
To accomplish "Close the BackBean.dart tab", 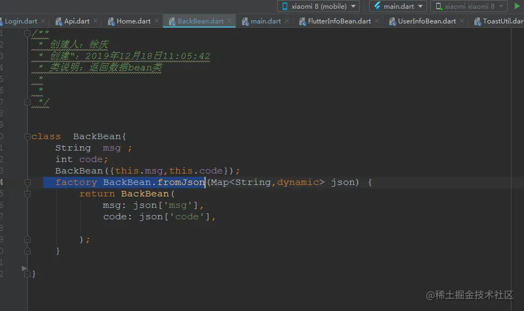I will coord(229,21).
